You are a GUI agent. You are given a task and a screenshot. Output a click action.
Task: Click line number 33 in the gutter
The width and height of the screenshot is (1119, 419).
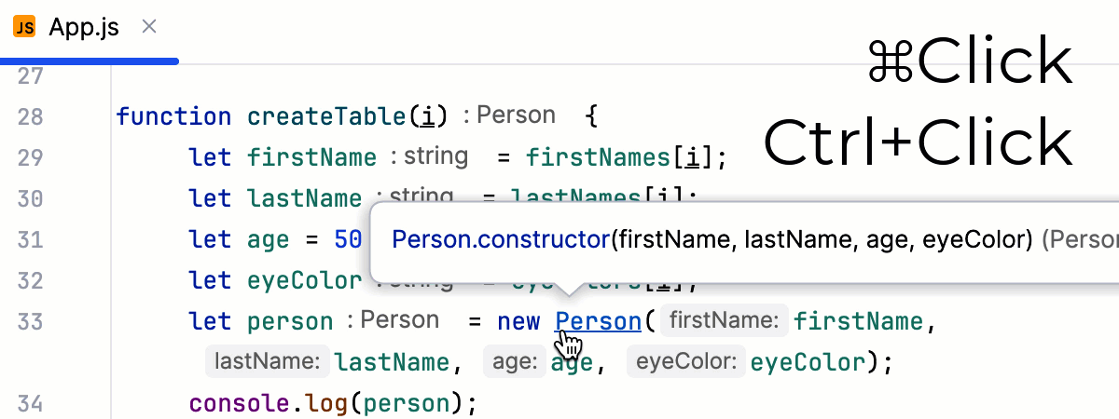coord(31,321)
